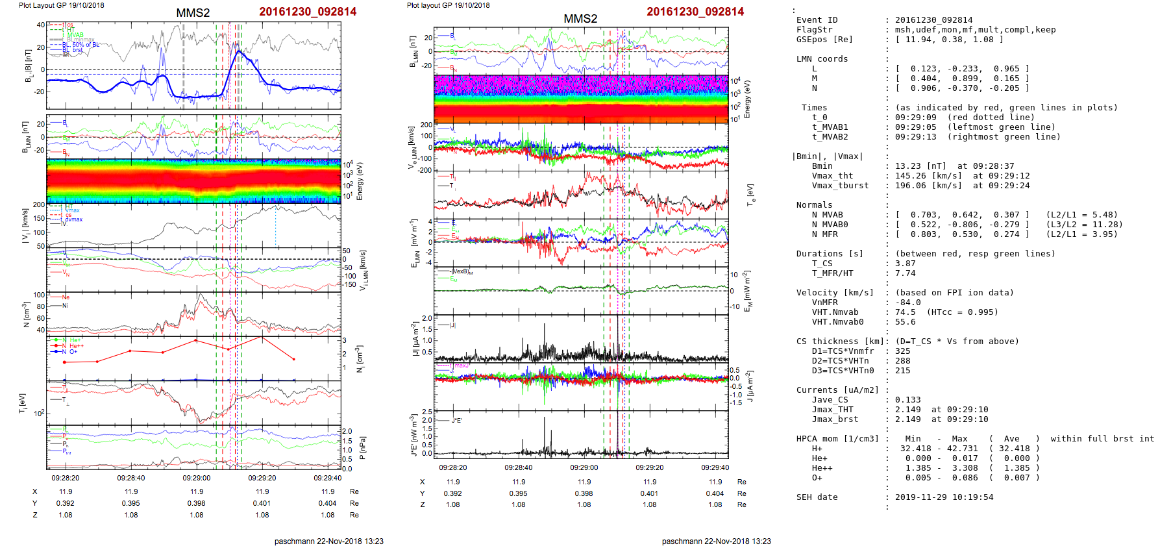The width and height of the screenshot is (1171, 546).
Task: Select the T_e [eV] axis label
Action: coord(750,195)
